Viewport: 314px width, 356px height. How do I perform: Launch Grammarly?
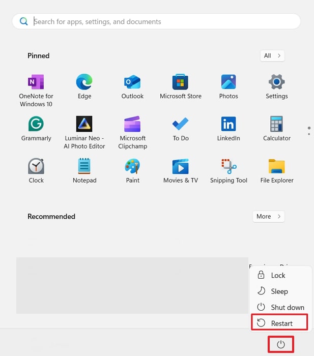(x=36, y=129)
